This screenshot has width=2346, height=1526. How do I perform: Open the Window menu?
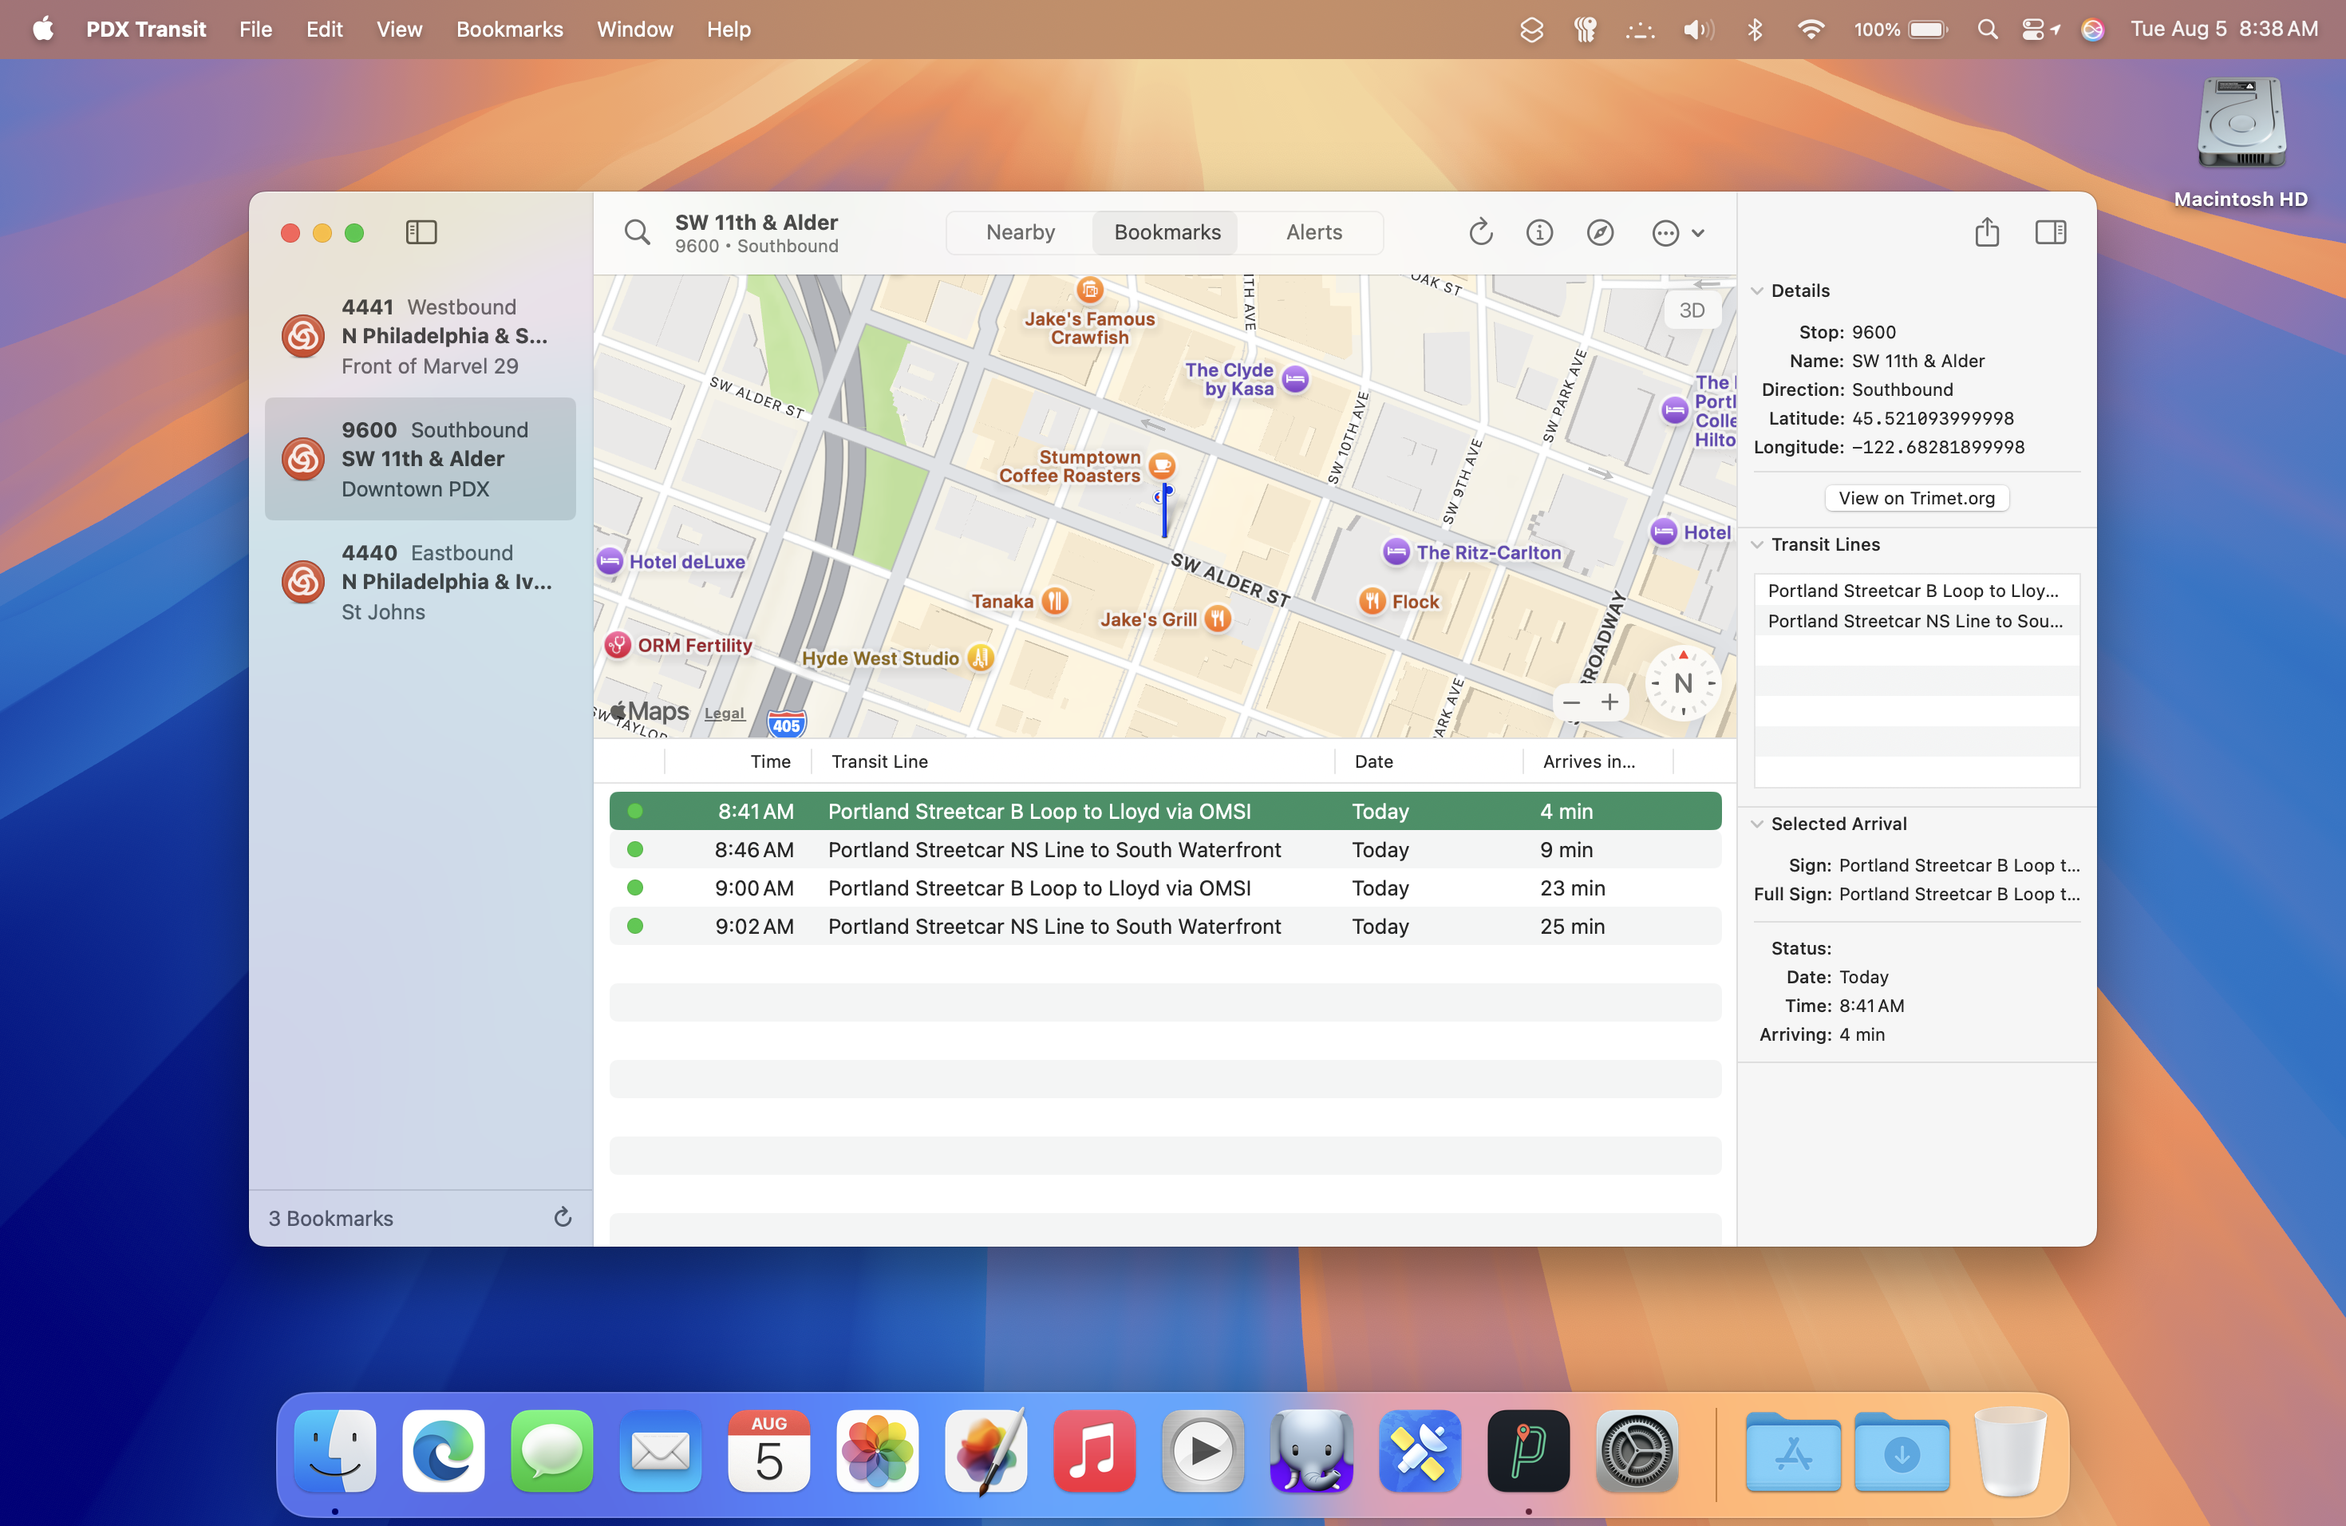coord(635,29)
